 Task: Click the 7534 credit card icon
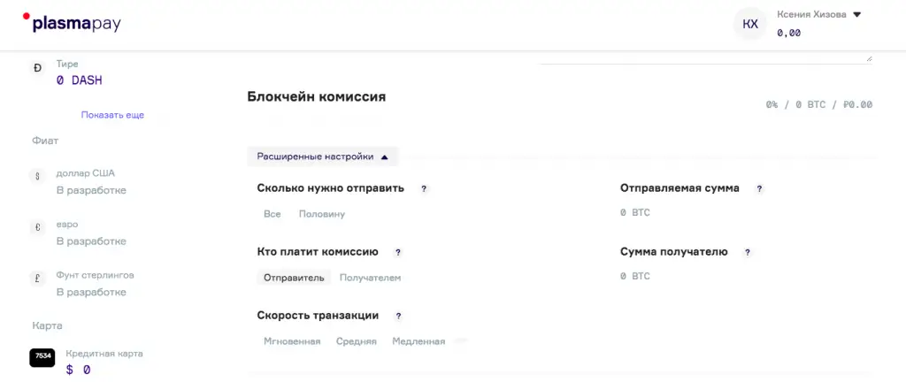(42, 356)
